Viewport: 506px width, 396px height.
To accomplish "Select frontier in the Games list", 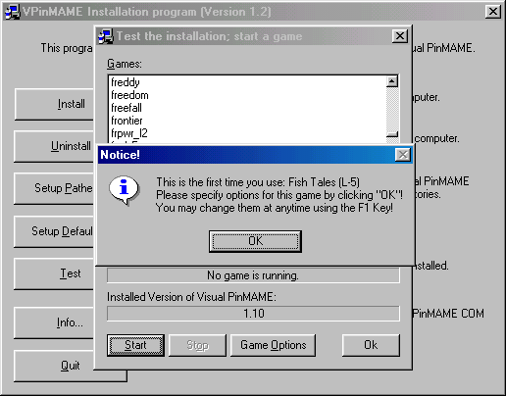I will click(126, 121).
